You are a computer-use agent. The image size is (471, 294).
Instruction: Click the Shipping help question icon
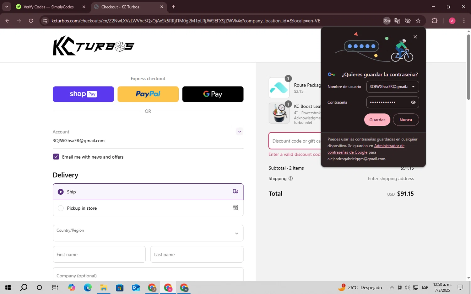(x=290, y=179)
